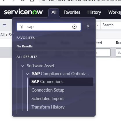Image resolution: width=121 pixels, height=122 pixels.
Task: Click the filter funnel icon
Action: coord(22,27)
